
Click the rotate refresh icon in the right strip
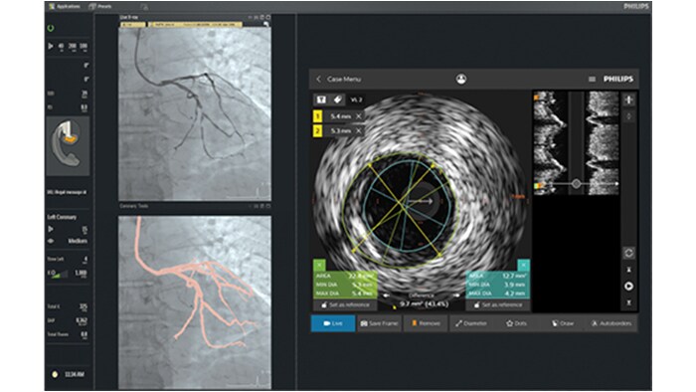coord(628,253)
